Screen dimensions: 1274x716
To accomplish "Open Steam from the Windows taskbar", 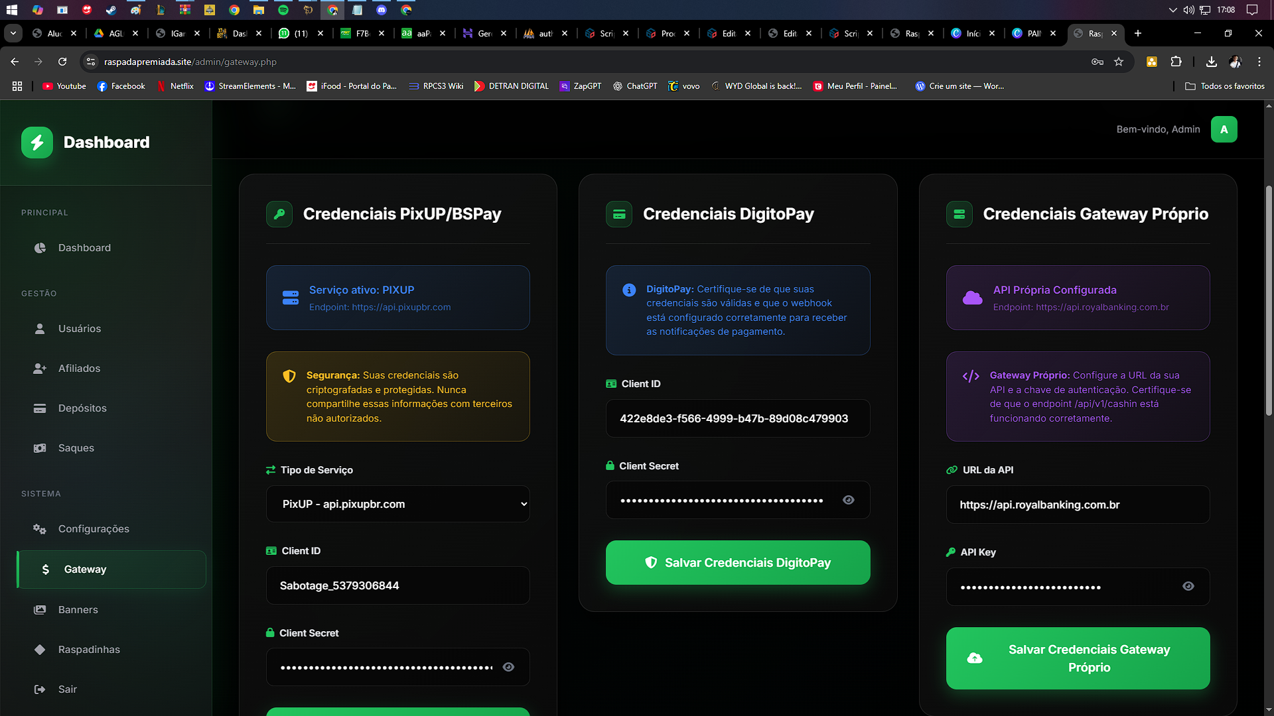I will (111, 10).
